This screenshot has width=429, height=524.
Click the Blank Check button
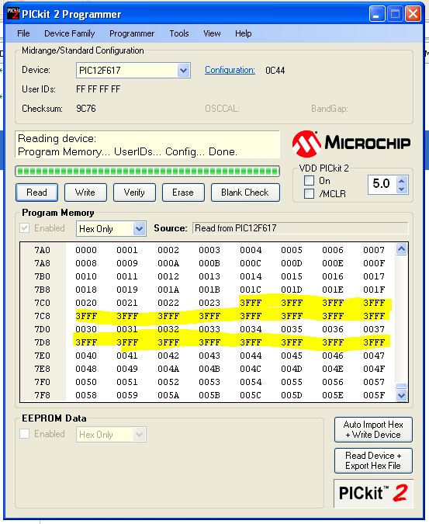(245, 193)
